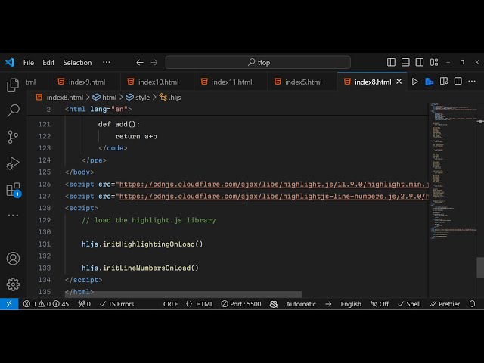Image resolution: width=484 pixels, height=363 pixels.
Task: Open the Extensions view
Action: coord(13,190)
